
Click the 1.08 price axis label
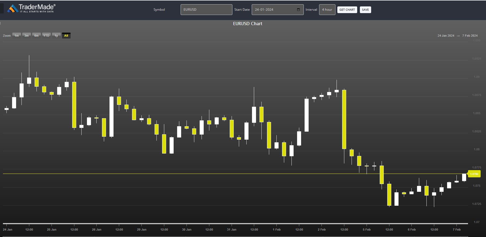(x=477, y=149)
